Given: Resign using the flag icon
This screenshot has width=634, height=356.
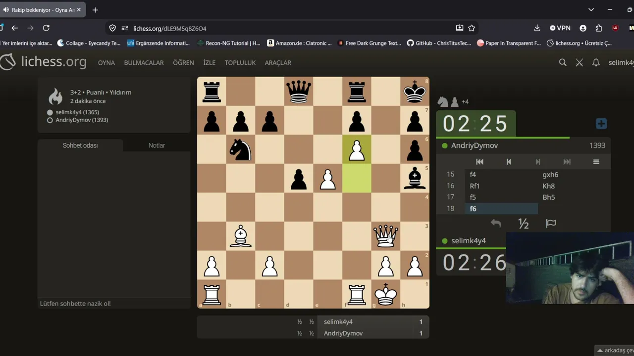Looking at the screenshot, I should 551,223.
